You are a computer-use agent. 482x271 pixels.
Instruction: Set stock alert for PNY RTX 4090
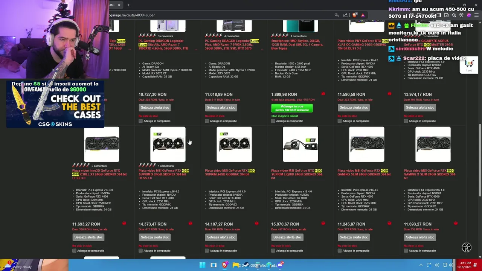pos(354,108)
